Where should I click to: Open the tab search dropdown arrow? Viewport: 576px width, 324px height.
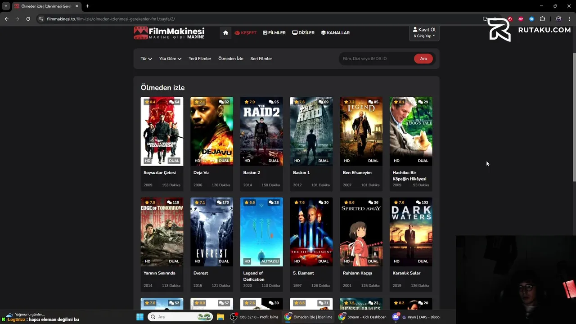click(x=6, y=6)
